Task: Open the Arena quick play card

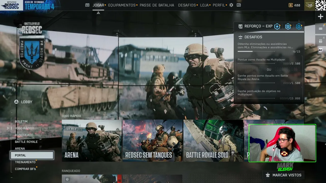Action: click(x=92, y=141)
